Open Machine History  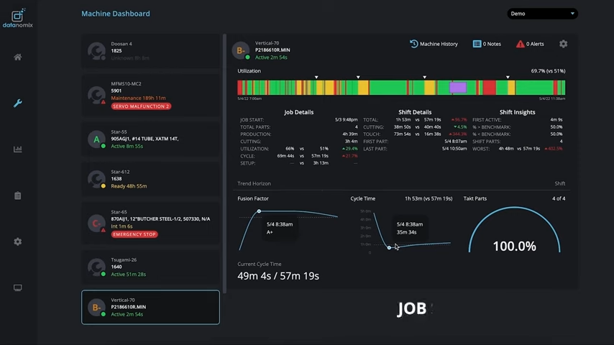point(434,44)
